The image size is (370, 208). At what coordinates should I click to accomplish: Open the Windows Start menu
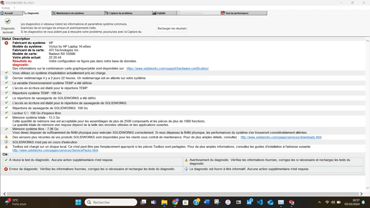[78, 202]
